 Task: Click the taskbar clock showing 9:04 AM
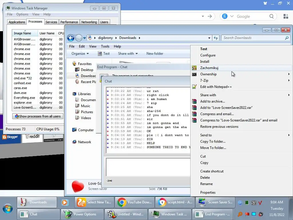pos(277,202)
